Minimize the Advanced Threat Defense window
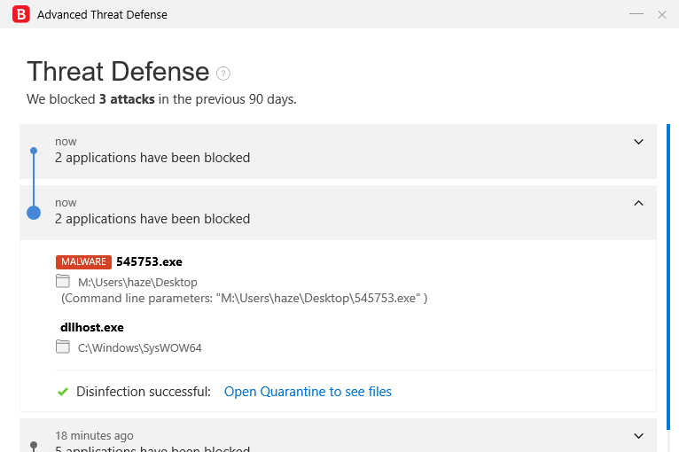 (x=636, y=14)
